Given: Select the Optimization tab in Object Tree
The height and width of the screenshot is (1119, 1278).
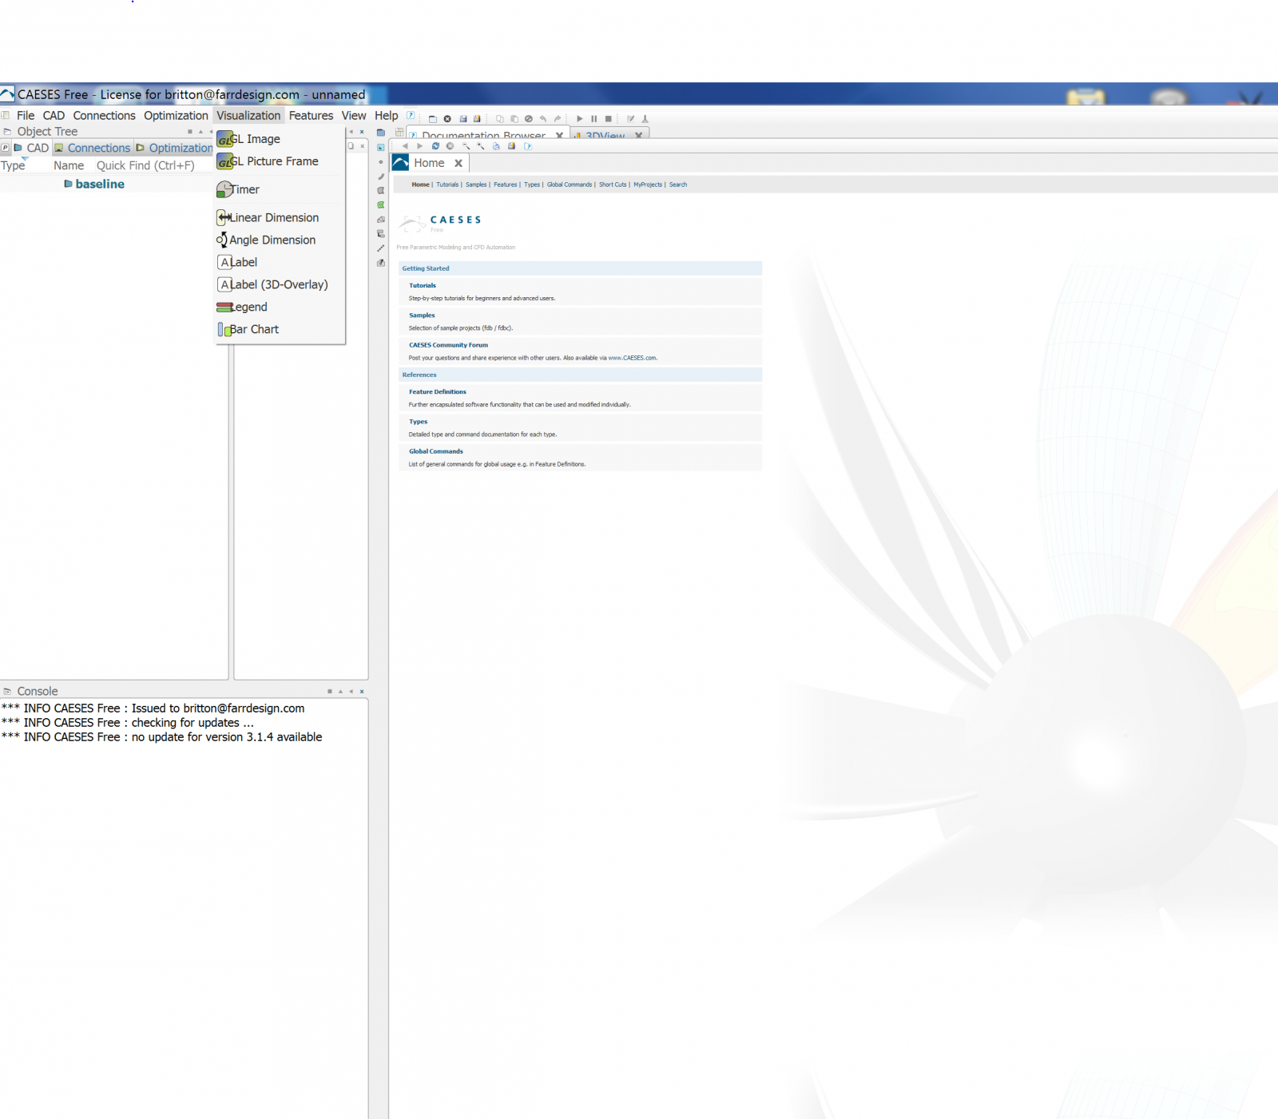Looking at the screenshot, I should pyautogui.click(x=174, y=148).
